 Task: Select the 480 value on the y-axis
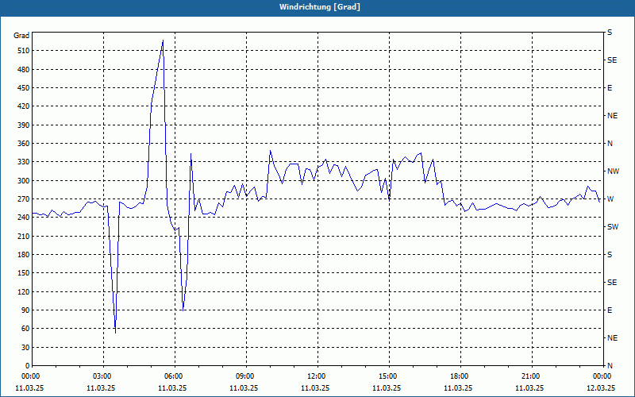[24, 70]
